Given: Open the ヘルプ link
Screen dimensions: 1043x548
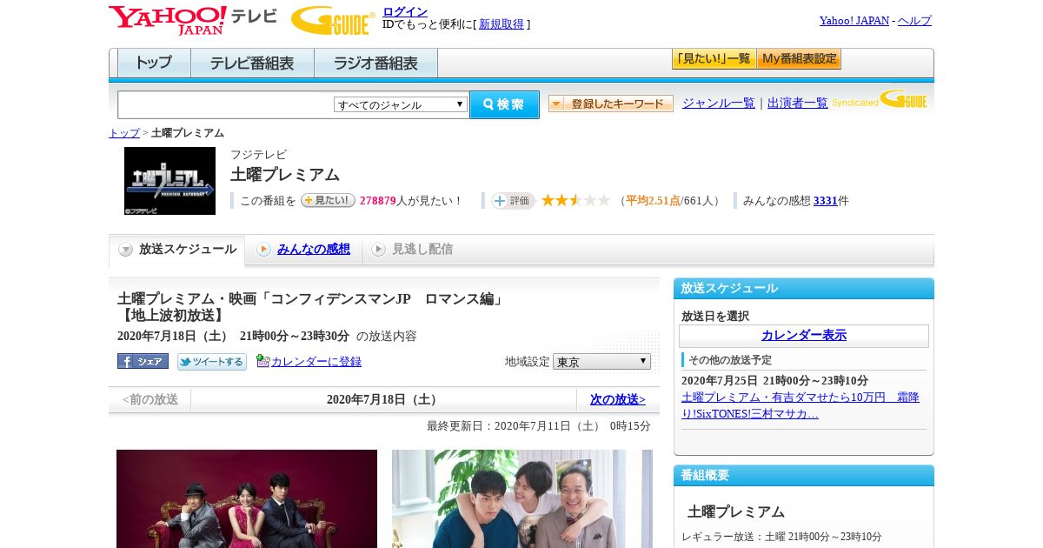Looking at the screenshot, I should click(x=914, y=20).
